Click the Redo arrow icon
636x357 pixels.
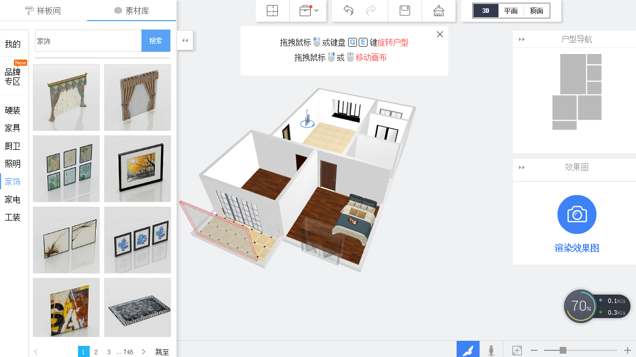[x=370, y=10]
